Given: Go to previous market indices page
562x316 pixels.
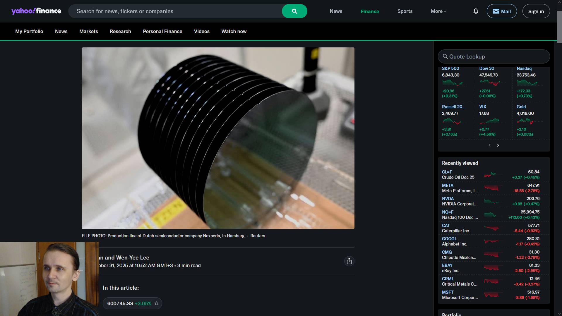Looking at the screenshot, I should tap(489, 145).
